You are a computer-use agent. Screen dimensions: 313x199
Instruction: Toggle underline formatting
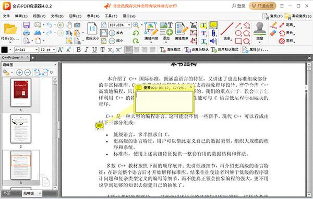(94, 50)
